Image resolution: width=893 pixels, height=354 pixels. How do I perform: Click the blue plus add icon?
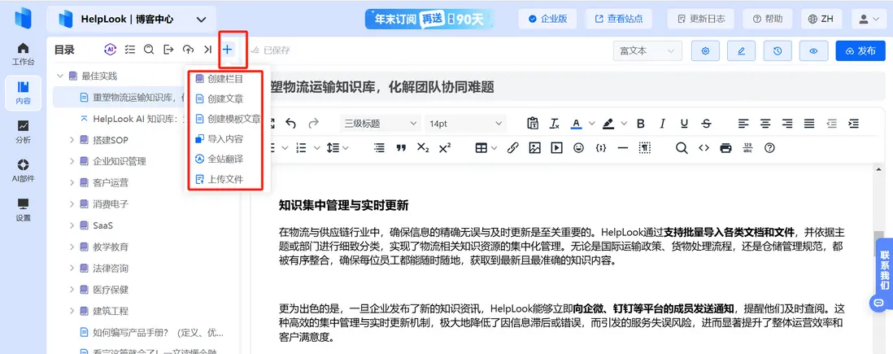tap(227, 50)
